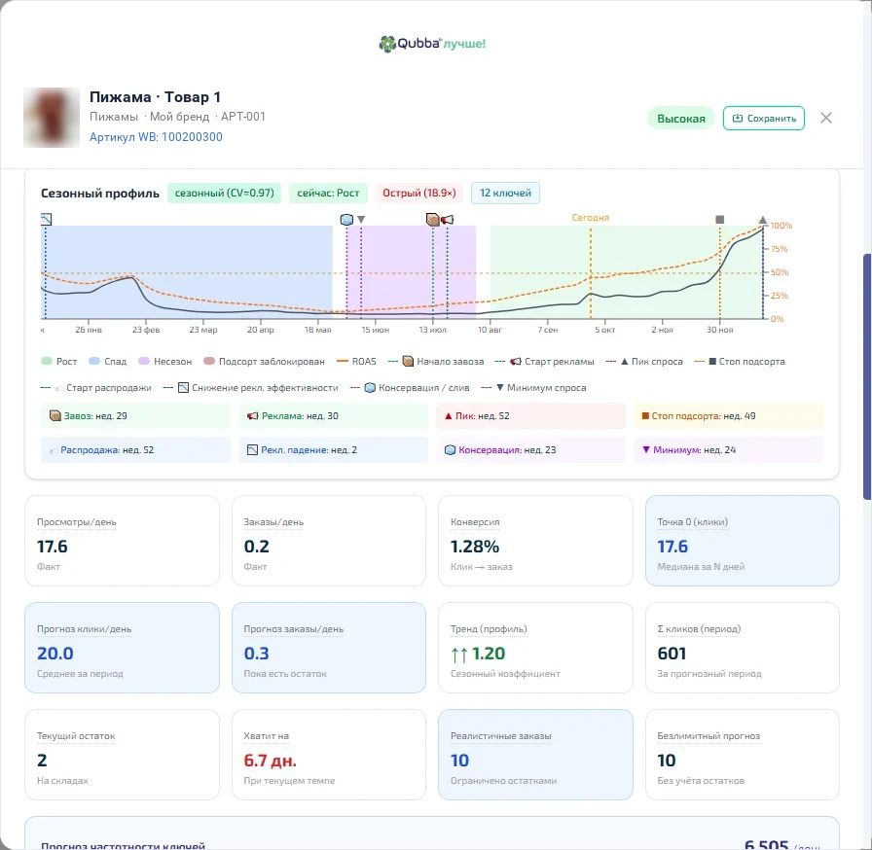Click the Завоз: нед. 29 info chip

click(135, 415)
